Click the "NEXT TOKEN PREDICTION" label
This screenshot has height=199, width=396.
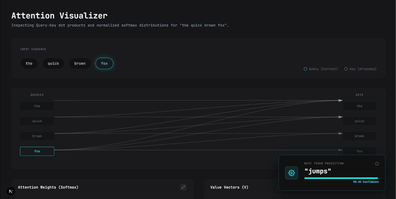click(324, 163)
